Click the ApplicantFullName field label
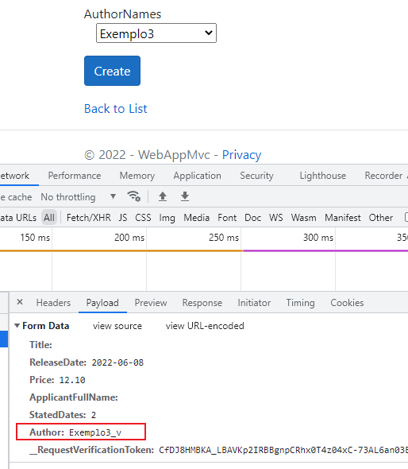Image resolution: width=408 pixels, height=469 pixels. click(x=74, y=397)
